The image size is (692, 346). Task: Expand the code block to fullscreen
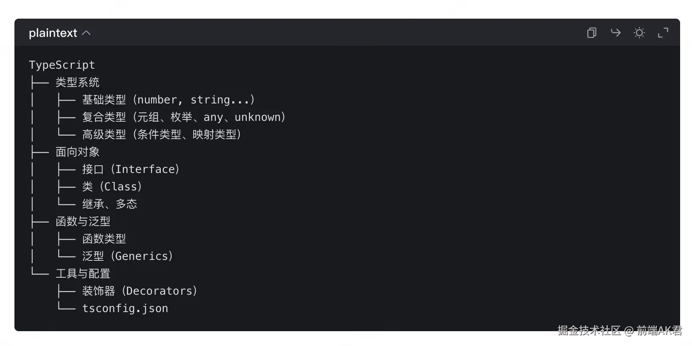[x=663, y=33]
